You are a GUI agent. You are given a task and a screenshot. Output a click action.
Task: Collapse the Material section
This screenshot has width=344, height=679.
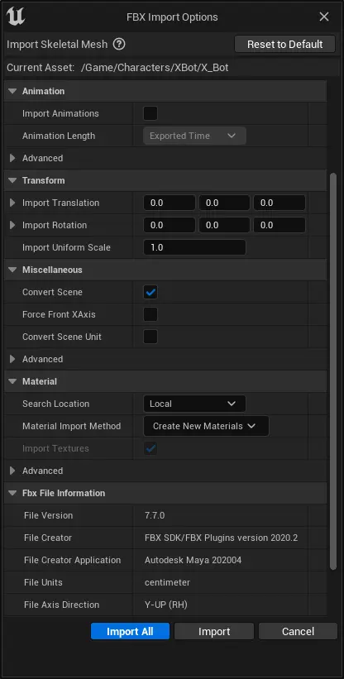pos(12,381)
